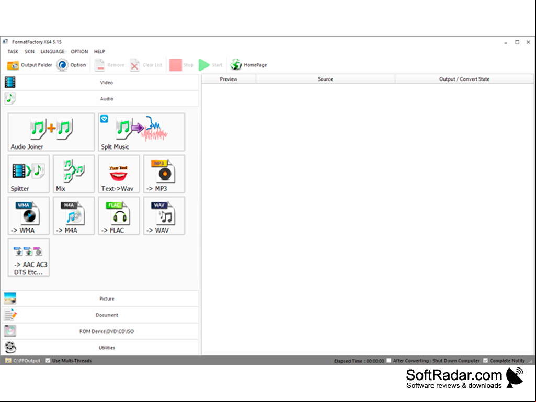
Task: Expand the Utilities category
Action: 100,348
